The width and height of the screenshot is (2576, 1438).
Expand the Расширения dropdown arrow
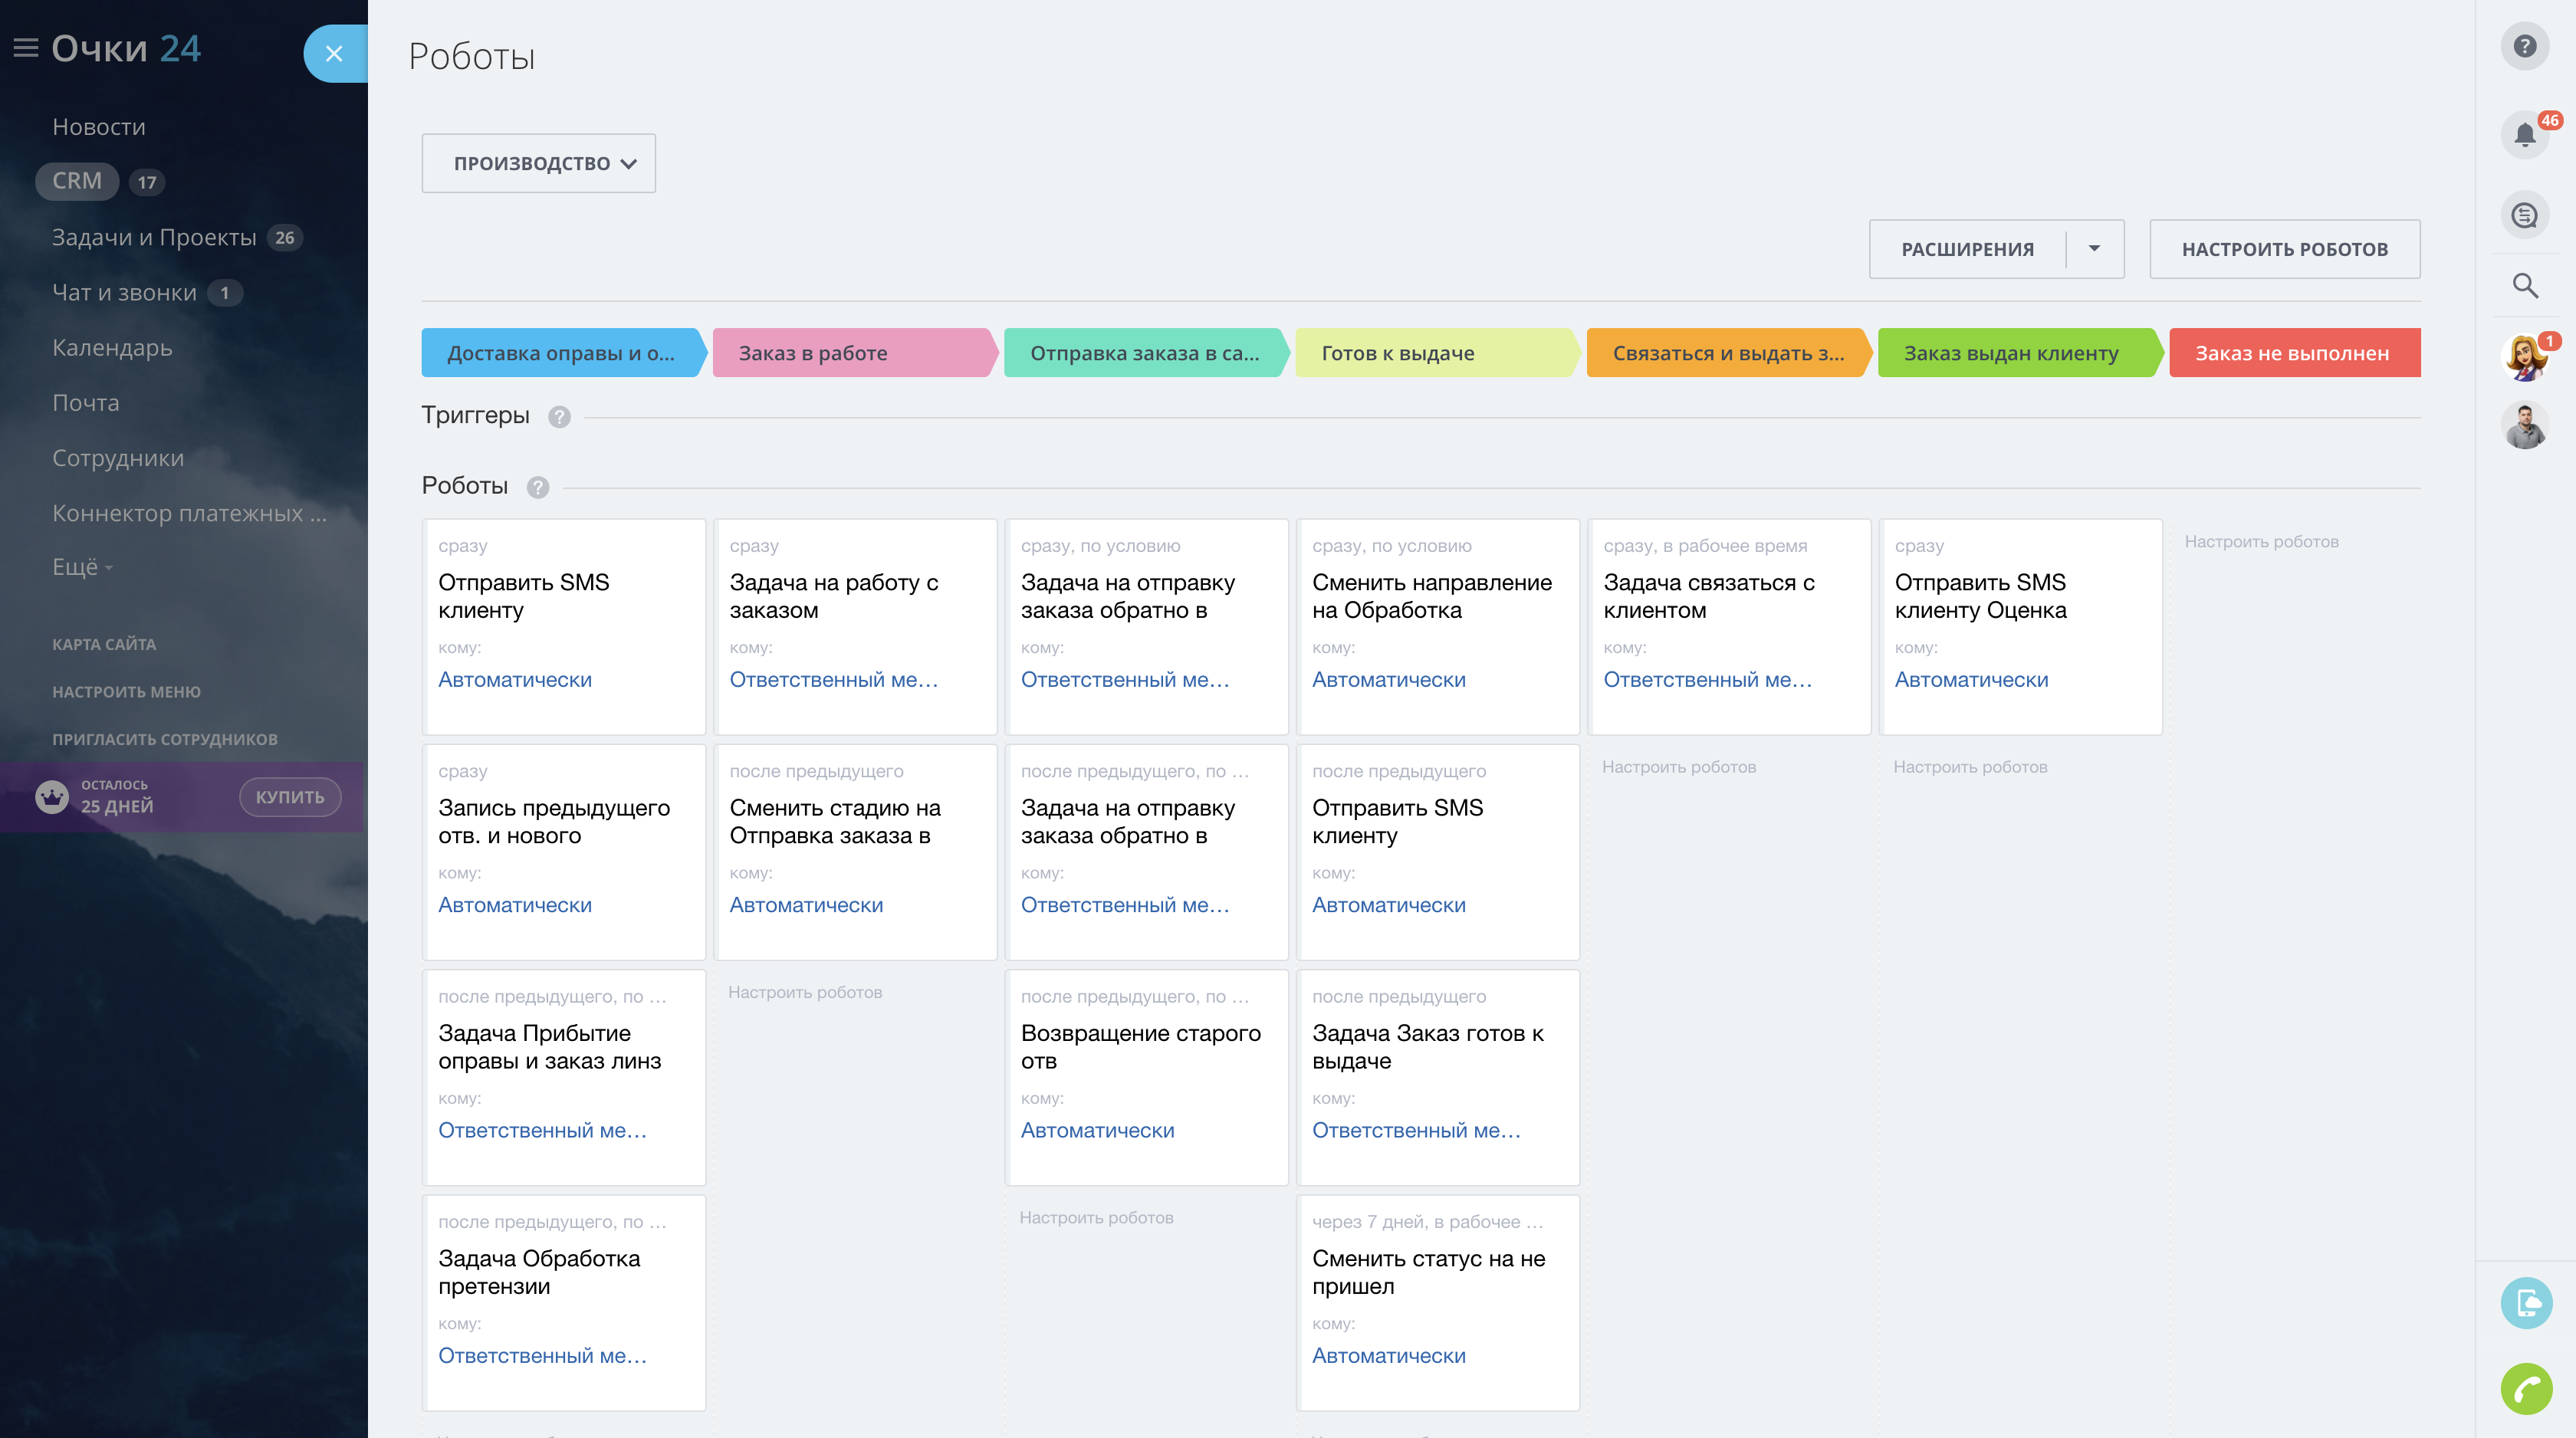click(x=2094, y=249)
